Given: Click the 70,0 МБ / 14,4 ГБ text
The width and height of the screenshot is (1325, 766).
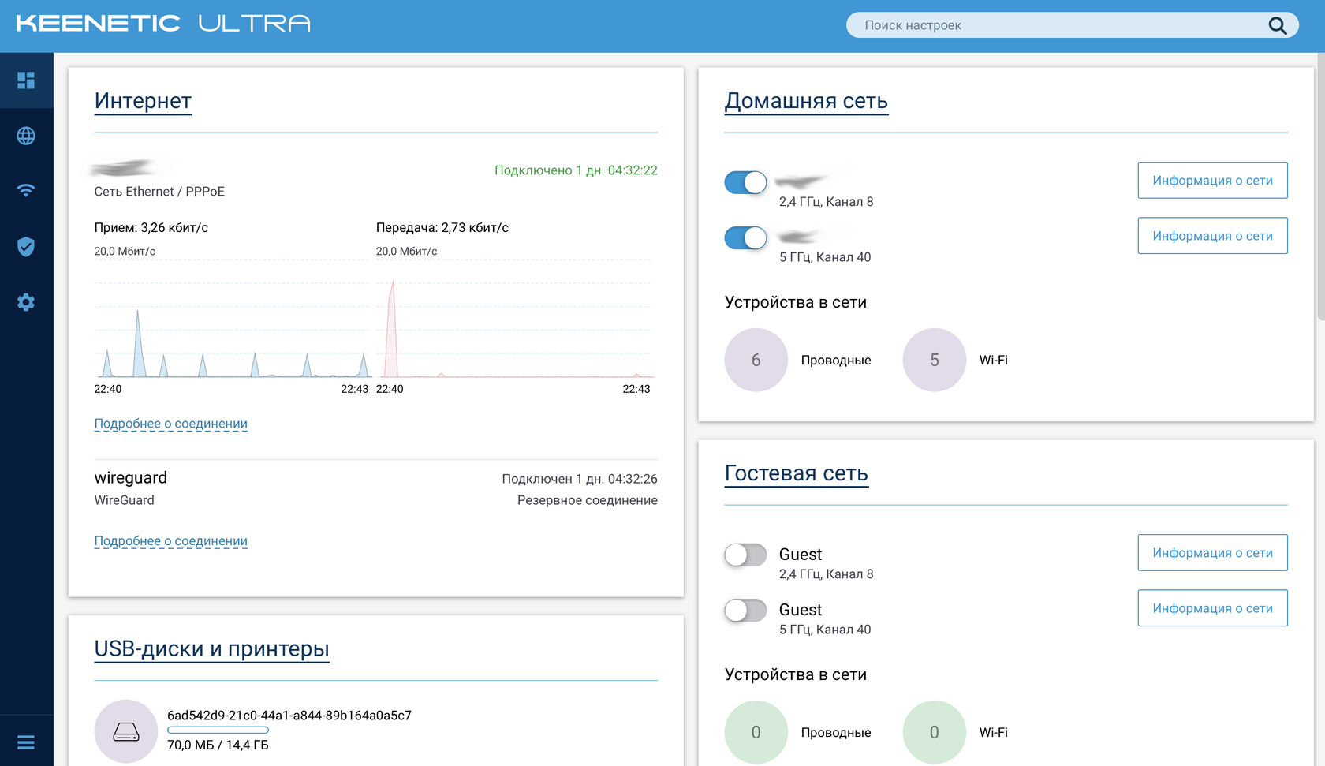Looking at the screenshot, I should [x=218, y=745].
